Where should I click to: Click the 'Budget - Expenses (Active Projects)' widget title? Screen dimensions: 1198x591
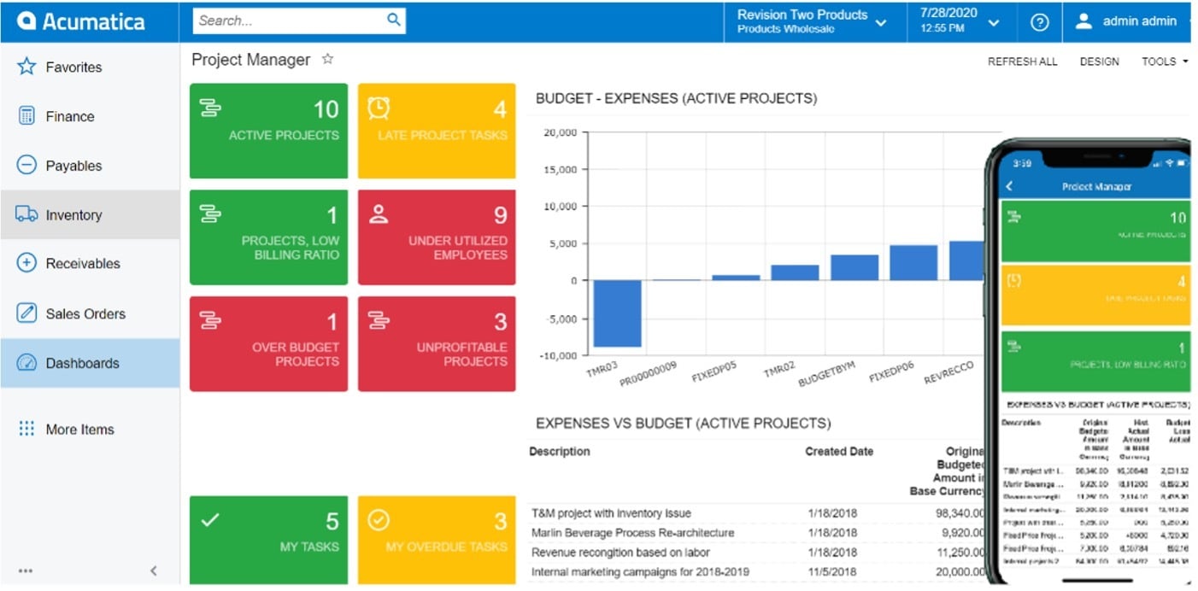(676, 98)
